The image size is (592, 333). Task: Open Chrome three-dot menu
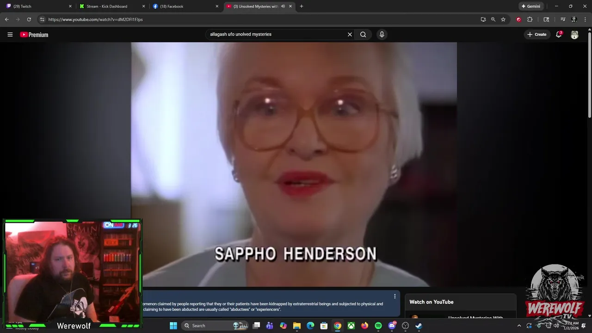(586, 19)
